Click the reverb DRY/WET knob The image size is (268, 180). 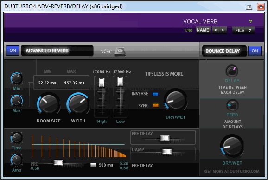click(x=175, y=100)
